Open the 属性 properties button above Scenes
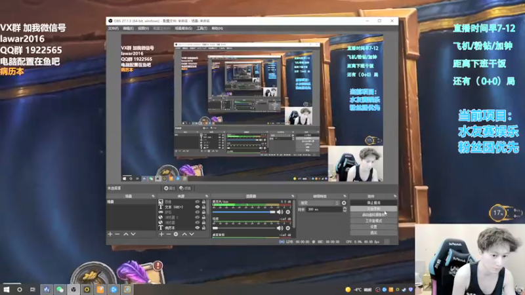 click(170, 188)
